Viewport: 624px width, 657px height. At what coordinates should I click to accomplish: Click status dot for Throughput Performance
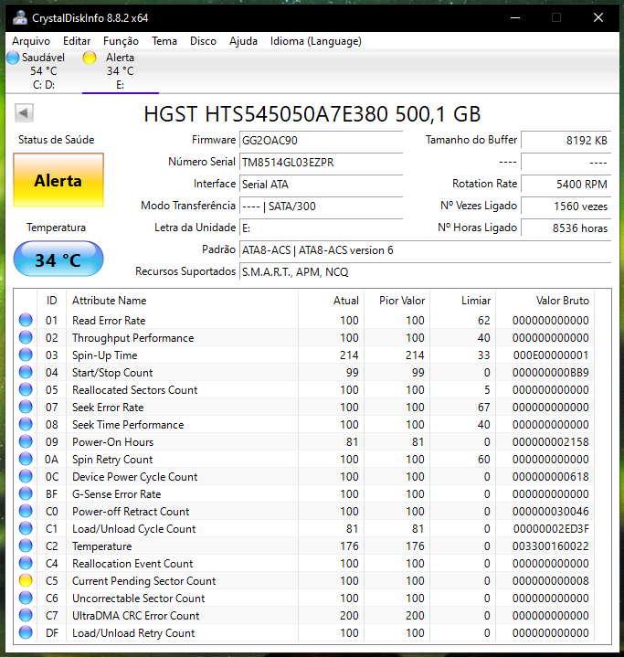pos(26,337)
